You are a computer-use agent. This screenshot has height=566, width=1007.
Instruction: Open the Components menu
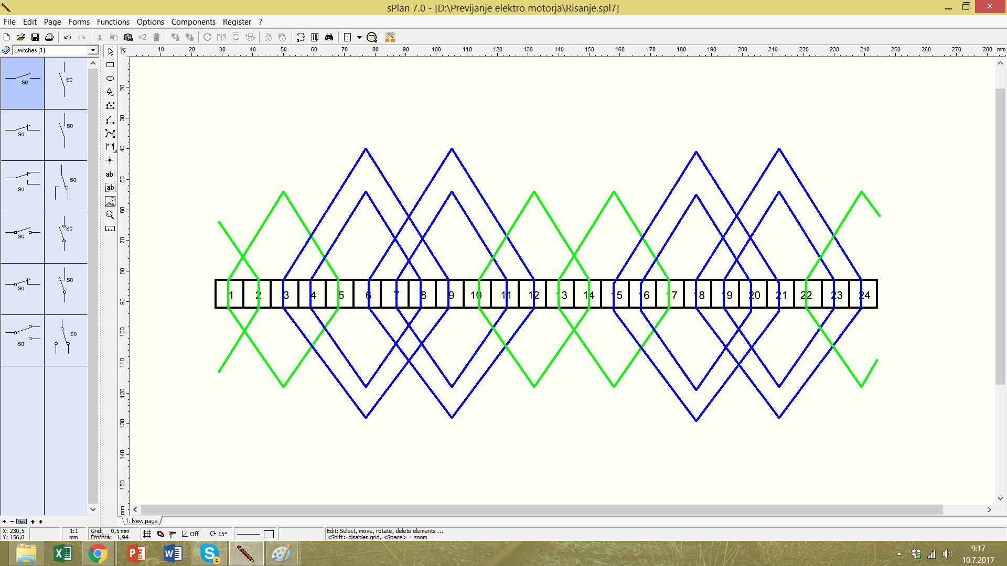point(193,22)
